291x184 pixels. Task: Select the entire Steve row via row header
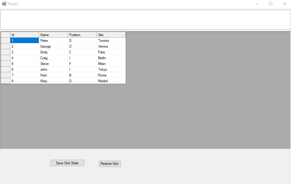5,63
